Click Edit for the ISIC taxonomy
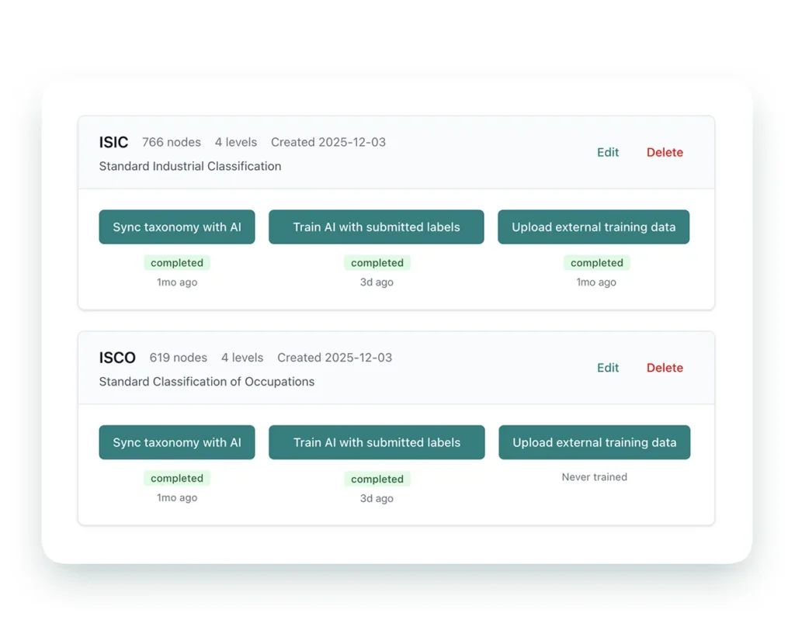 pyautogui.click(x=607, y=153)
